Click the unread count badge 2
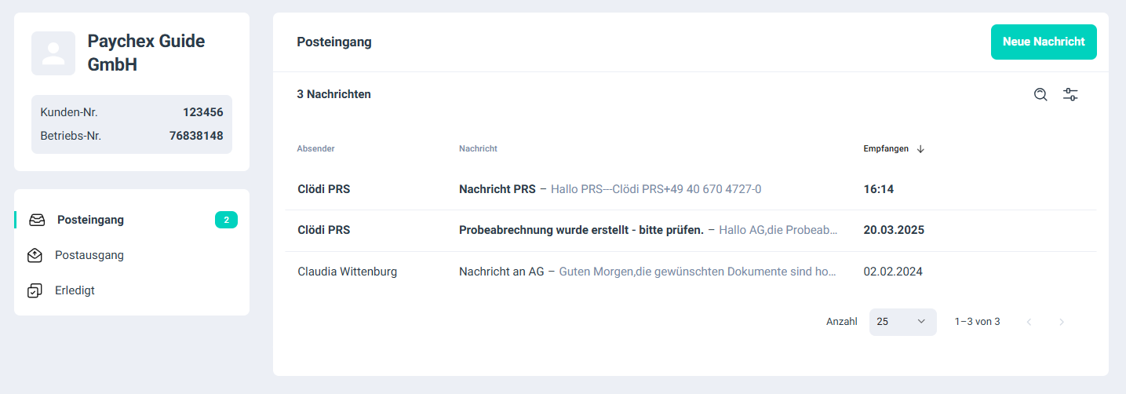Image resolution: width=1126 pixels, height=394 pixels. coord(226,221)
